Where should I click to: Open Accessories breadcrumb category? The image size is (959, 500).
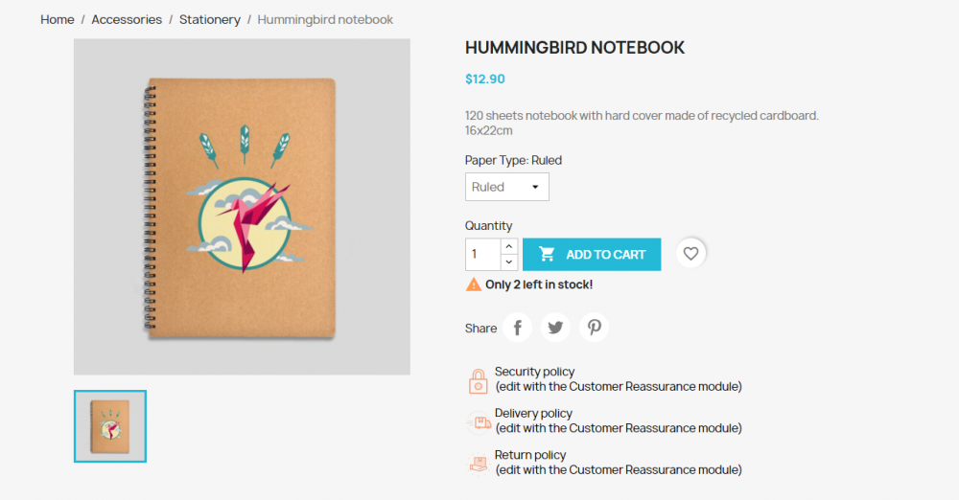[127, 19]
